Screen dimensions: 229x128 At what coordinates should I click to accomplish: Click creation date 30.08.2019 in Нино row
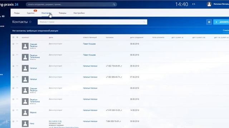(x=135, y=121)
